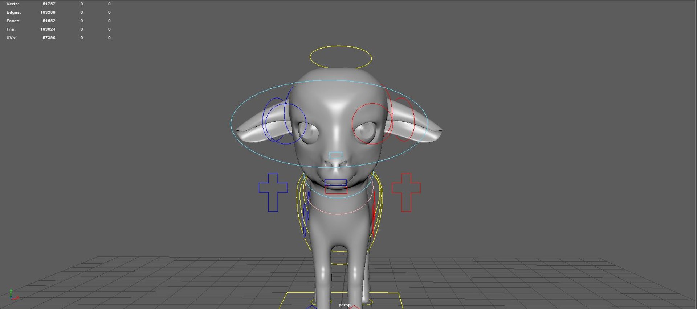
Task: Click the XYZ axis indicator gizmo
Action: (x=13, y=295)
